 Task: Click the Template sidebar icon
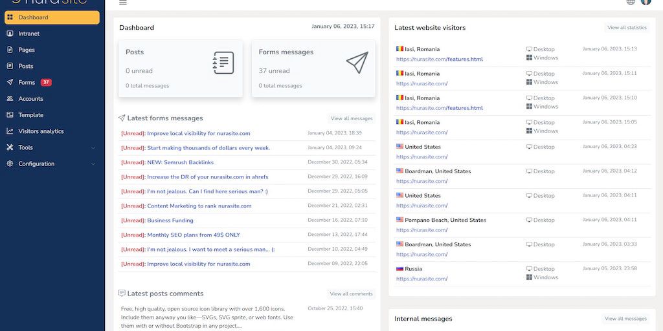click(x=10, y=115)
